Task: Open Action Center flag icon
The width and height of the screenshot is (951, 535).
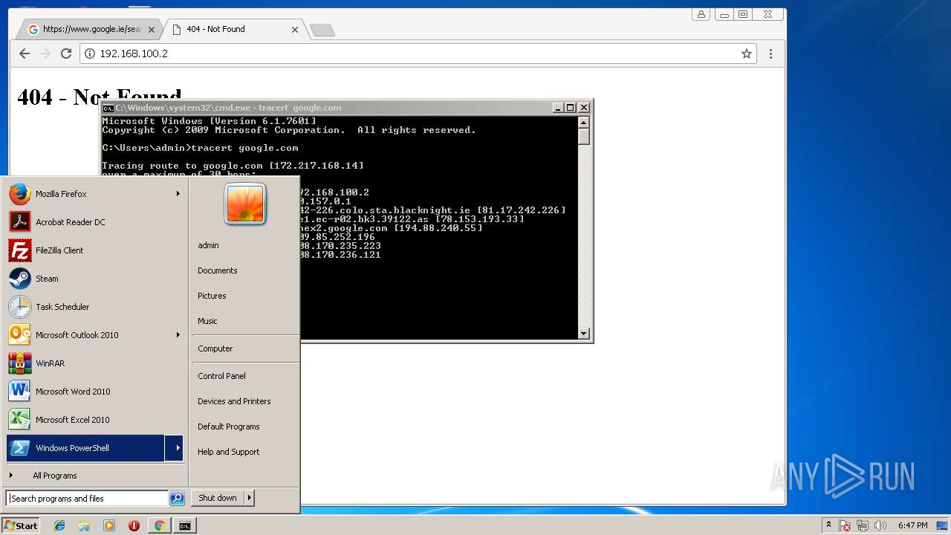Action: tap(845, 525)
